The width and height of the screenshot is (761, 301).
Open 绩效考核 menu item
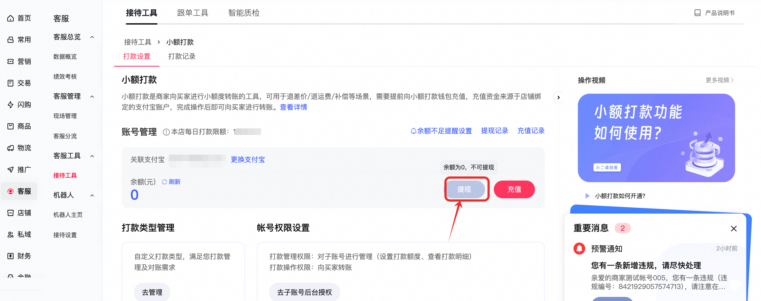tap(65, 76)
